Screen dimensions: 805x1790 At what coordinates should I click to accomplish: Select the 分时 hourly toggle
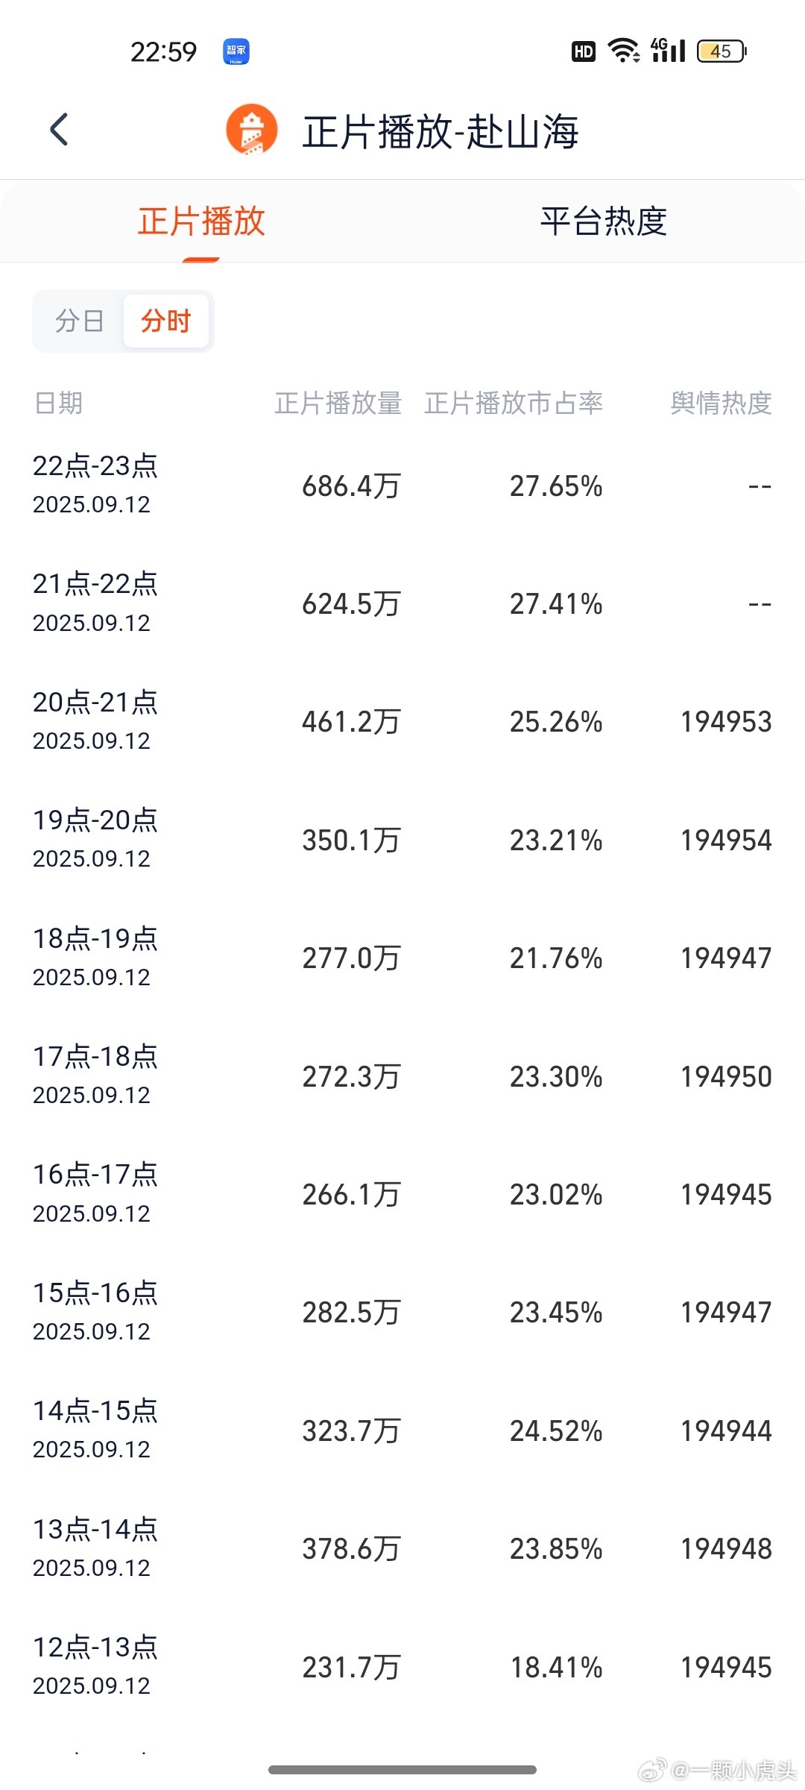coord(166,321)
